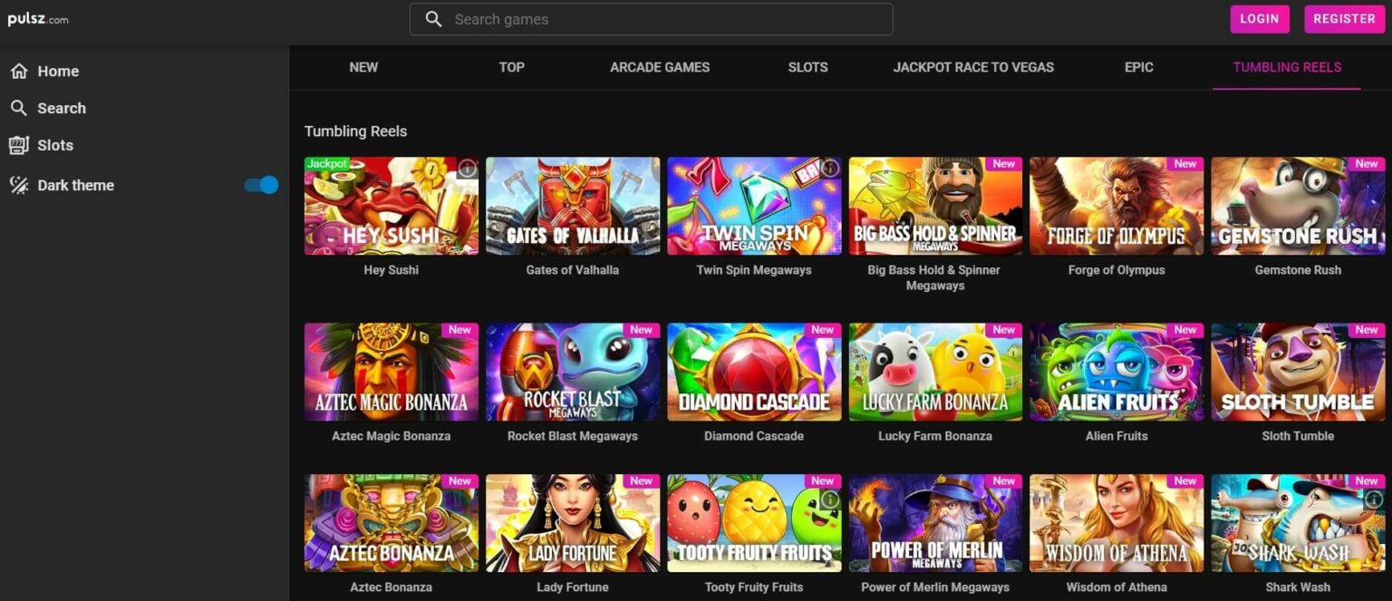Viewport: 1392px width, 601px height.
Task: Click the 'Lady Fortune' caption text
Action: (x=573, y=587)
